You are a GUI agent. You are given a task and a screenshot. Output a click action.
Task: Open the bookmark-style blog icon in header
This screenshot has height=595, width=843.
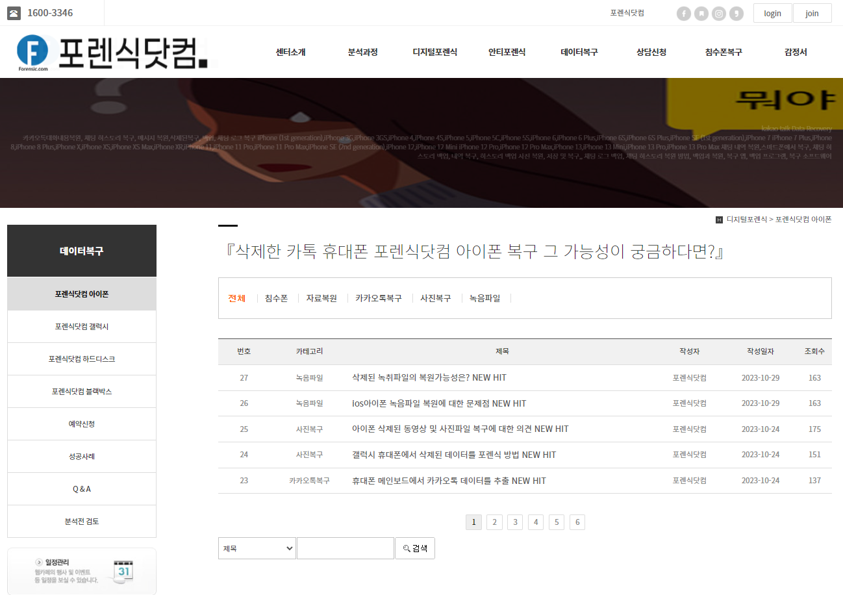pos(701,14)
